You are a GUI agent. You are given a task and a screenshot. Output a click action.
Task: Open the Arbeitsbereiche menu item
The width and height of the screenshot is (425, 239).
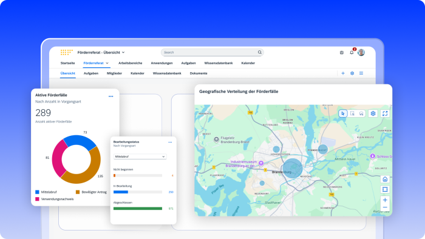(x=130, y=63)
